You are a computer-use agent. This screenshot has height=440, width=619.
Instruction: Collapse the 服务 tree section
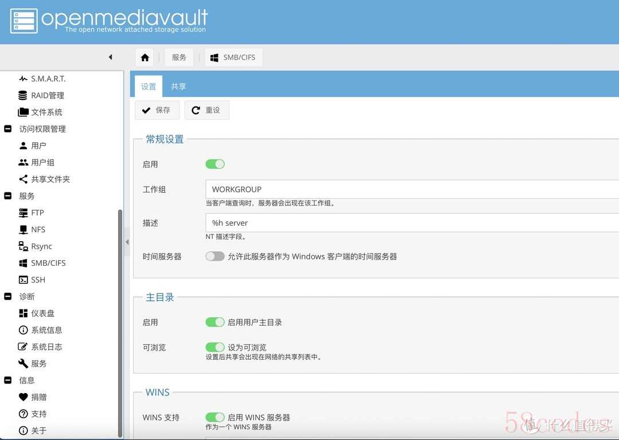coord(7,196)
